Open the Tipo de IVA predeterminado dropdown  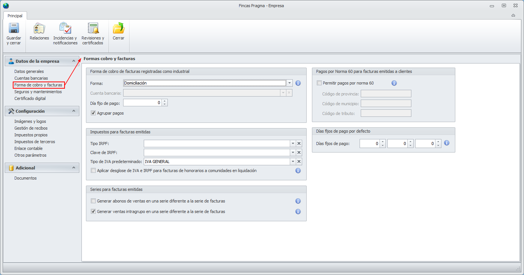click(293, 162)
